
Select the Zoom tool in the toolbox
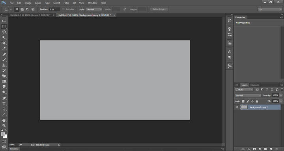(4, 125)
